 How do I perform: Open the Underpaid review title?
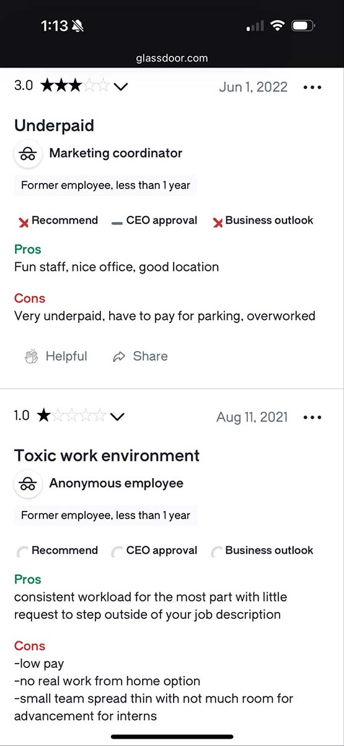[x=55, y=126]
